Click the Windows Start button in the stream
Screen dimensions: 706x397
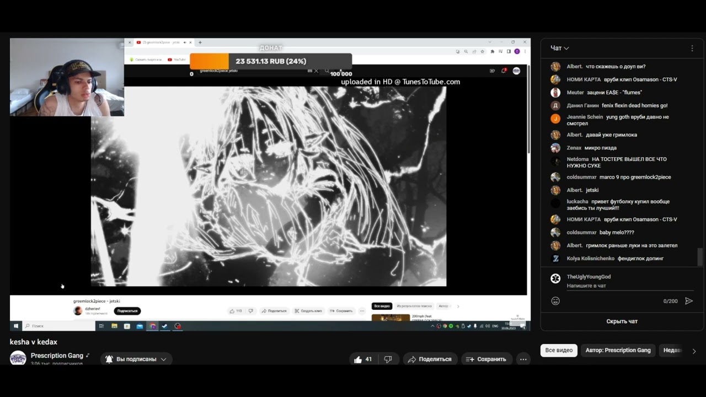coord(16,326)
